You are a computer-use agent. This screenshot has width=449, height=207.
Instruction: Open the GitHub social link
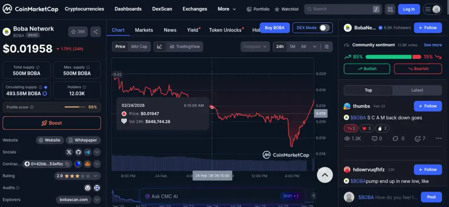click(78, 152)
